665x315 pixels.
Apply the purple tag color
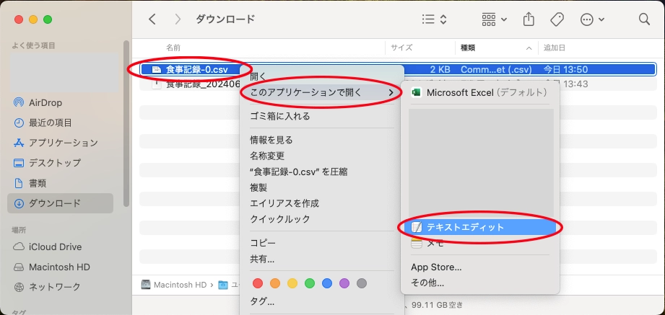(344, 283)
